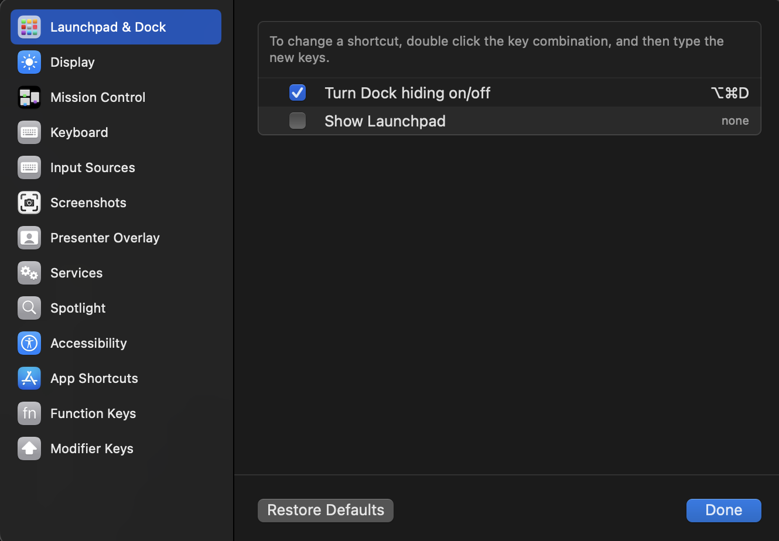
Task: Click the ⌥⌘D key combination
Action: coord(729,93)
